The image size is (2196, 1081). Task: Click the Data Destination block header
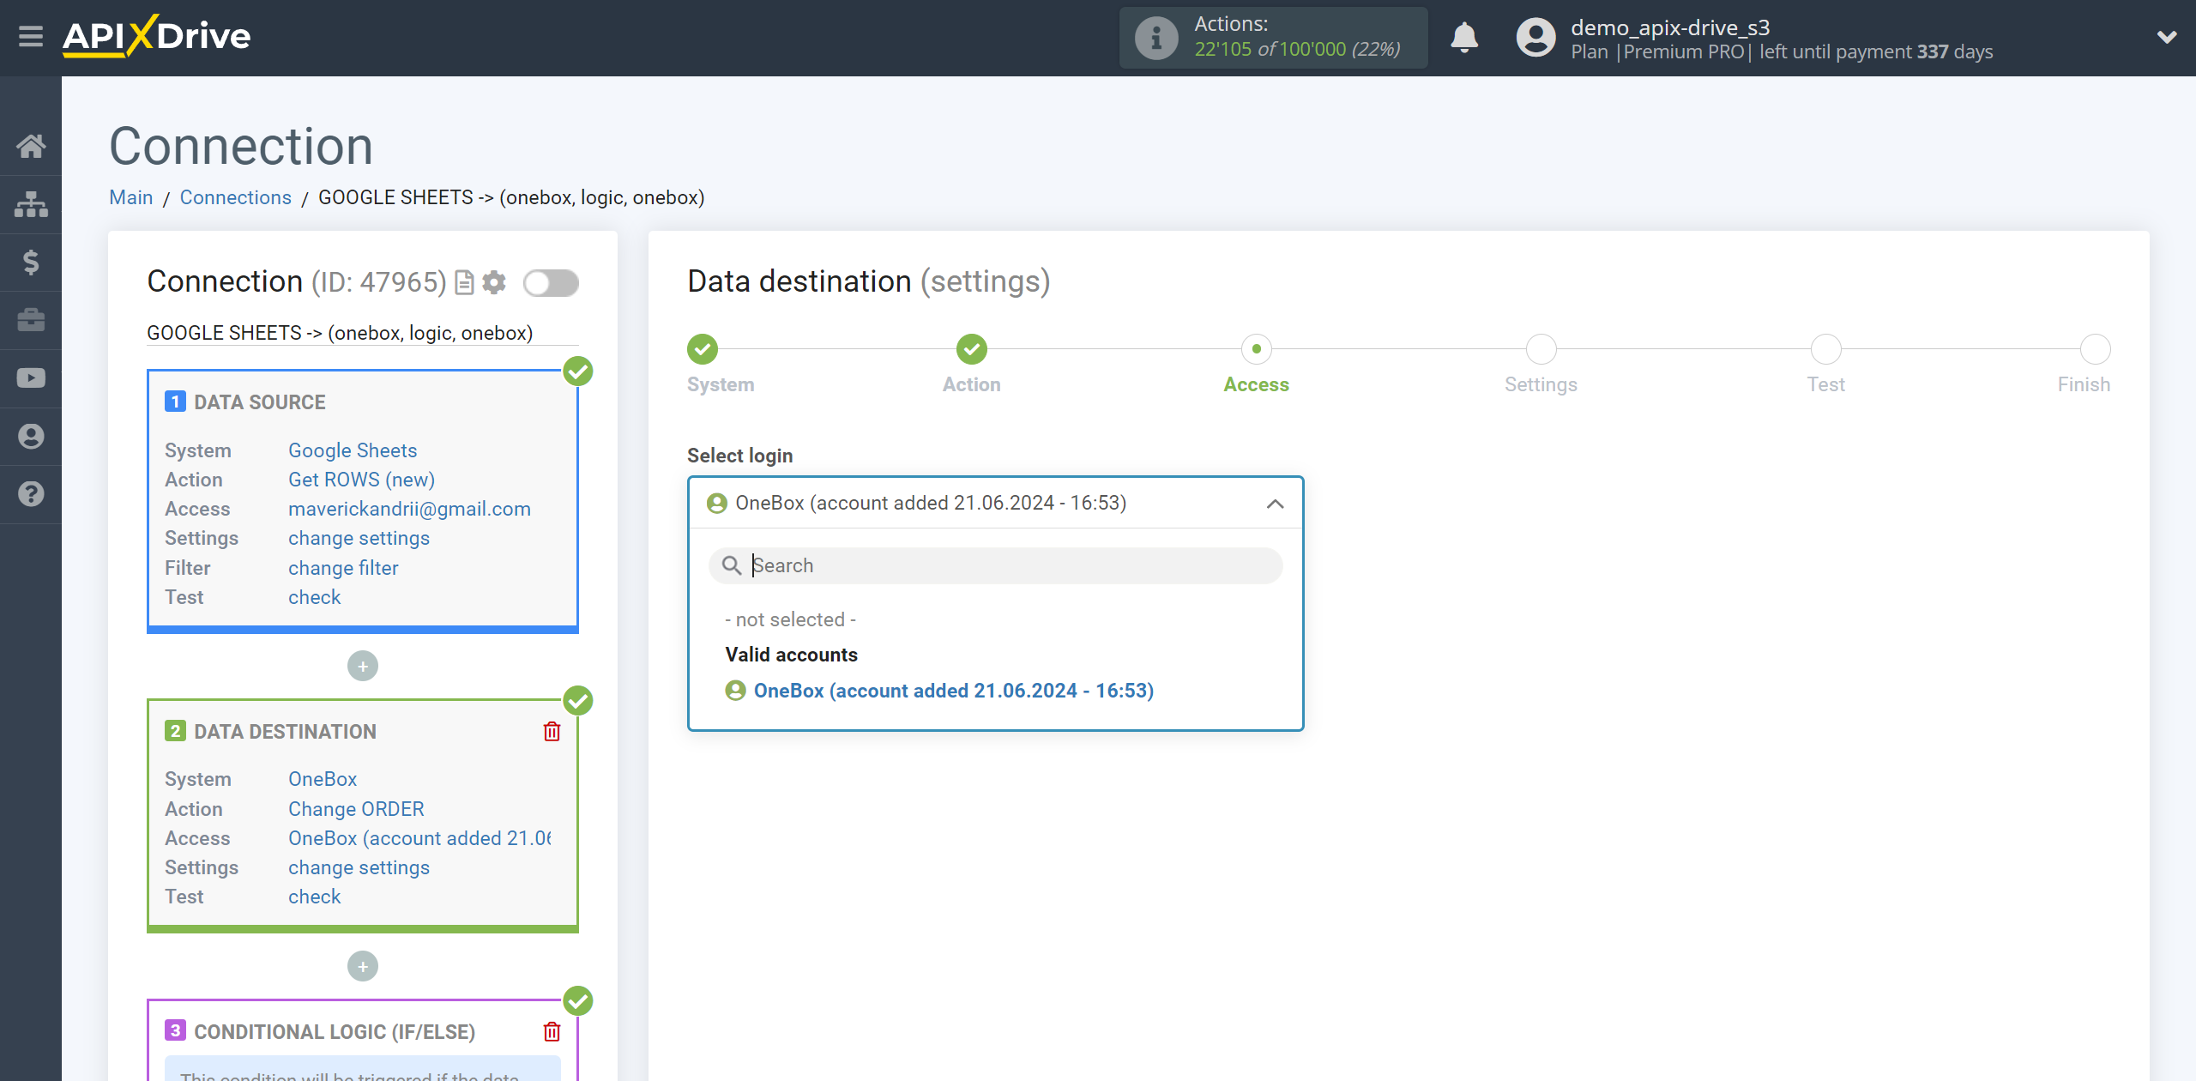[x=285, y=732]
